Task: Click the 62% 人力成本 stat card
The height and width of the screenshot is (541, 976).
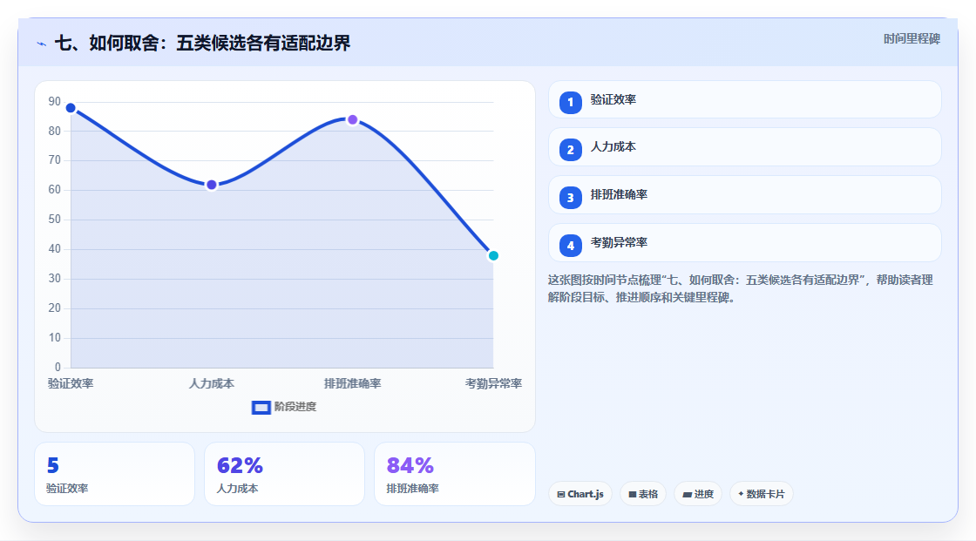Action: (284, 474)
